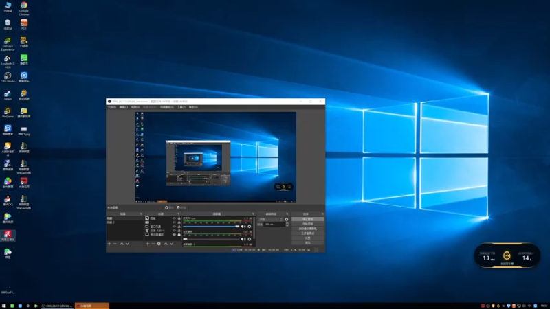Open Steam desktop shortcut
550x309 pixels.
[x=8, y=95]
